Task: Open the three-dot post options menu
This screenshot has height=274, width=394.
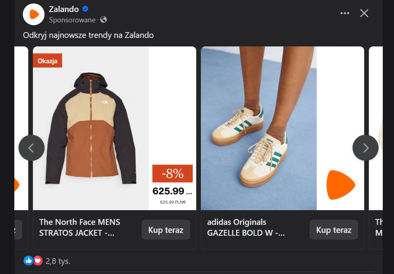Action: [344, 13]
